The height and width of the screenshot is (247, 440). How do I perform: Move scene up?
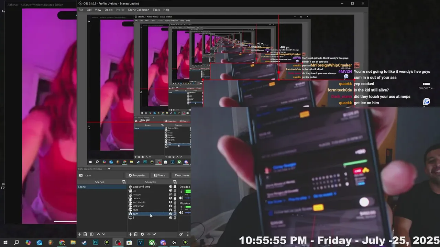[98, 234]
